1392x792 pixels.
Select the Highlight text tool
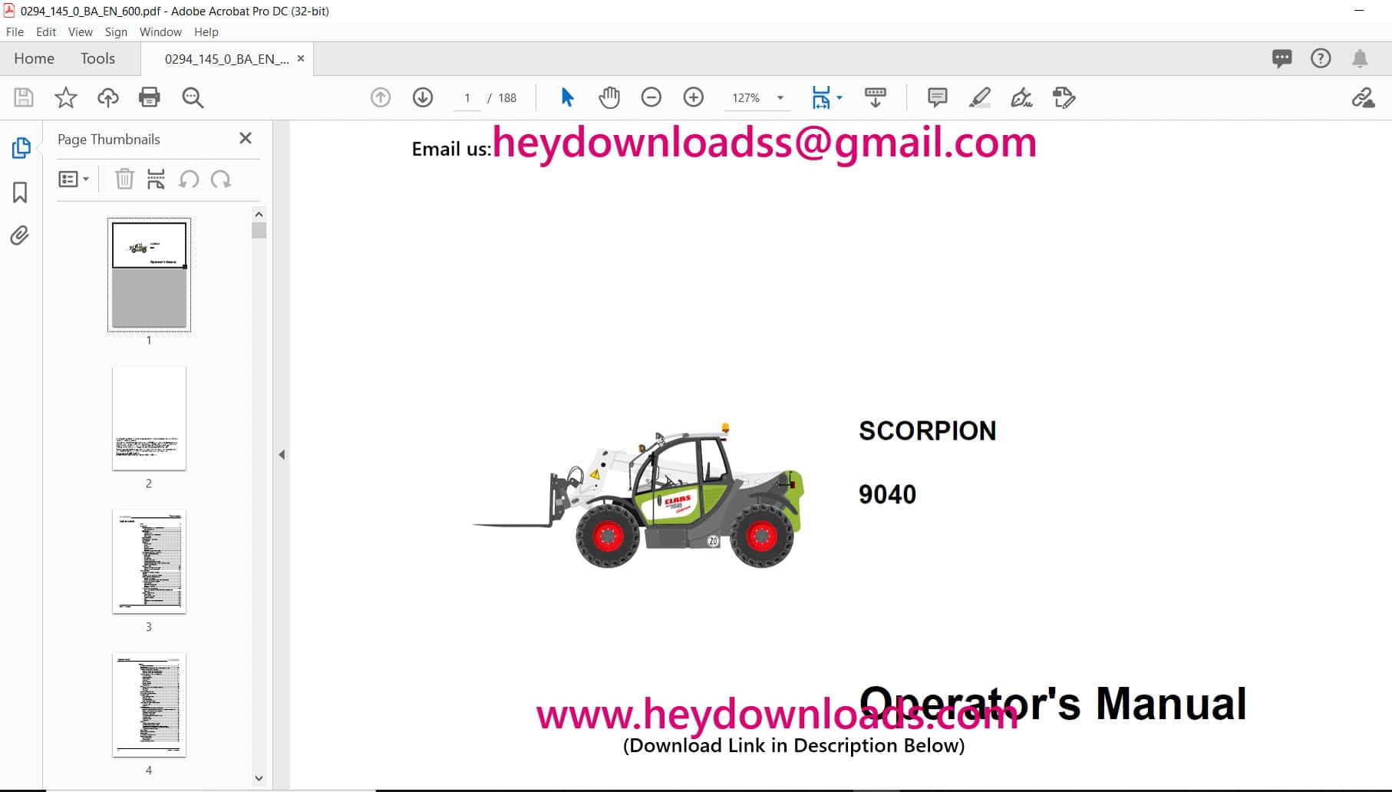(980, 97)
